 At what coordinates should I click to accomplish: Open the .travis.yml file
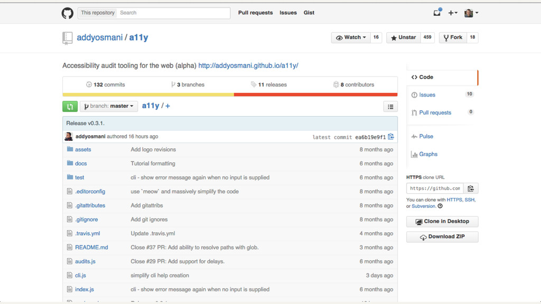[x=88, y=233]
